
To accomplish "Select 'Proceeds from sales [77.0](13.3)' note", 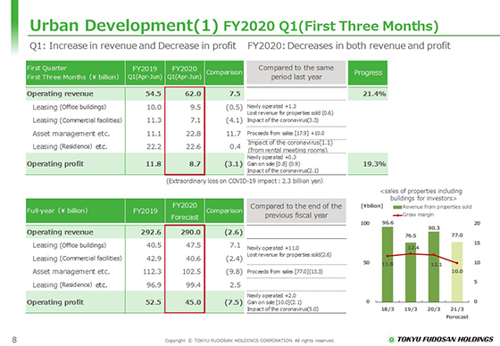I will [285, 272].
